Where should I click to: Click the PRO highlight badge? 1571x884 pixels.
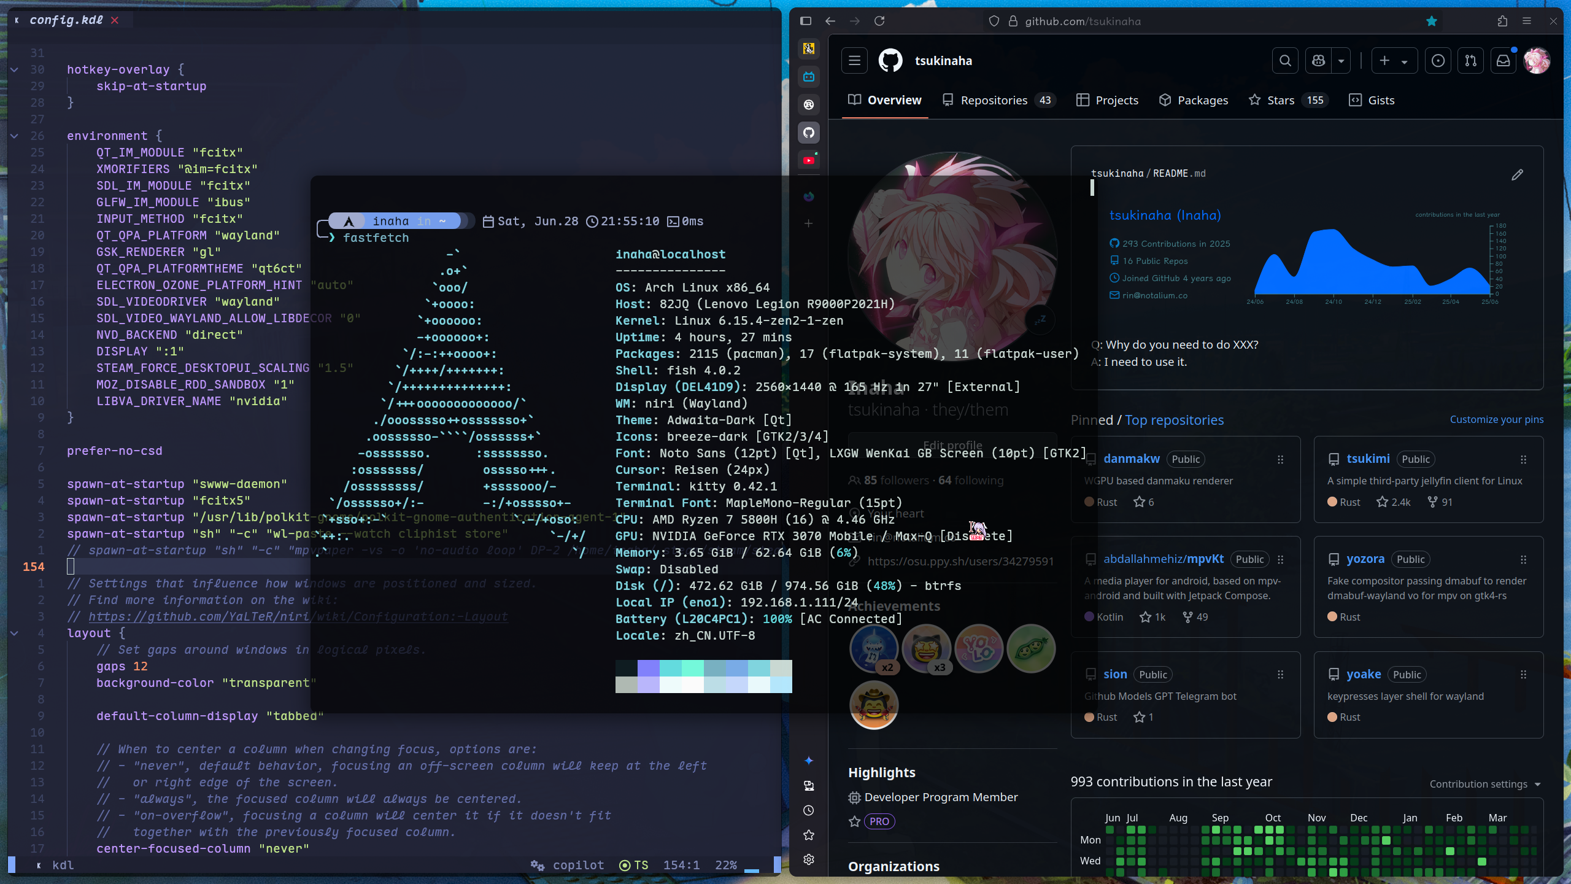[879, 821]
